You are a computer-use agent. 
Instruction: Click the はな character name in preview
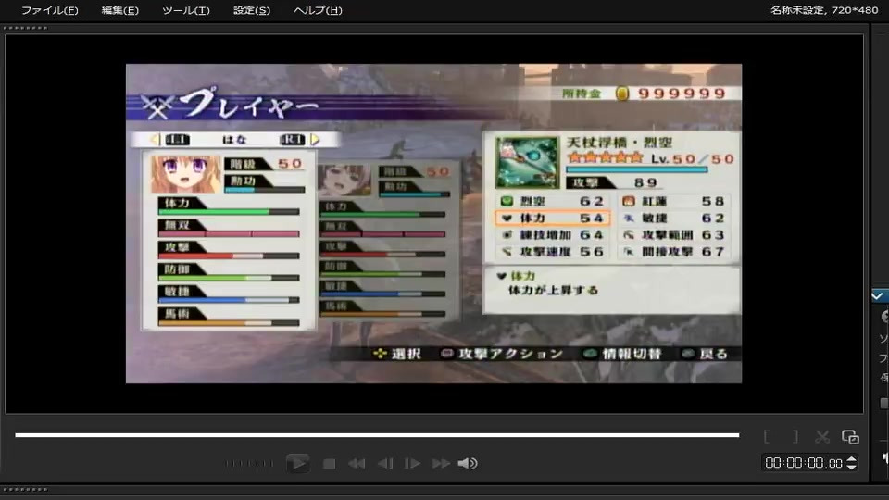(234, 140)
